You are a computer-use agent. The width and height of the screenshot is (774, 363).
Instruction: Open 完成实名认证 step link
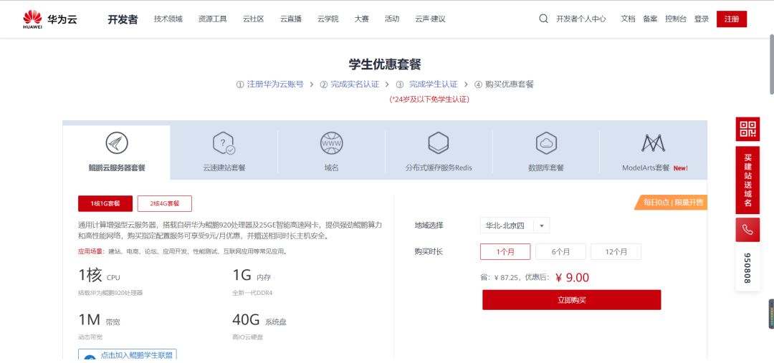[355, 84]
